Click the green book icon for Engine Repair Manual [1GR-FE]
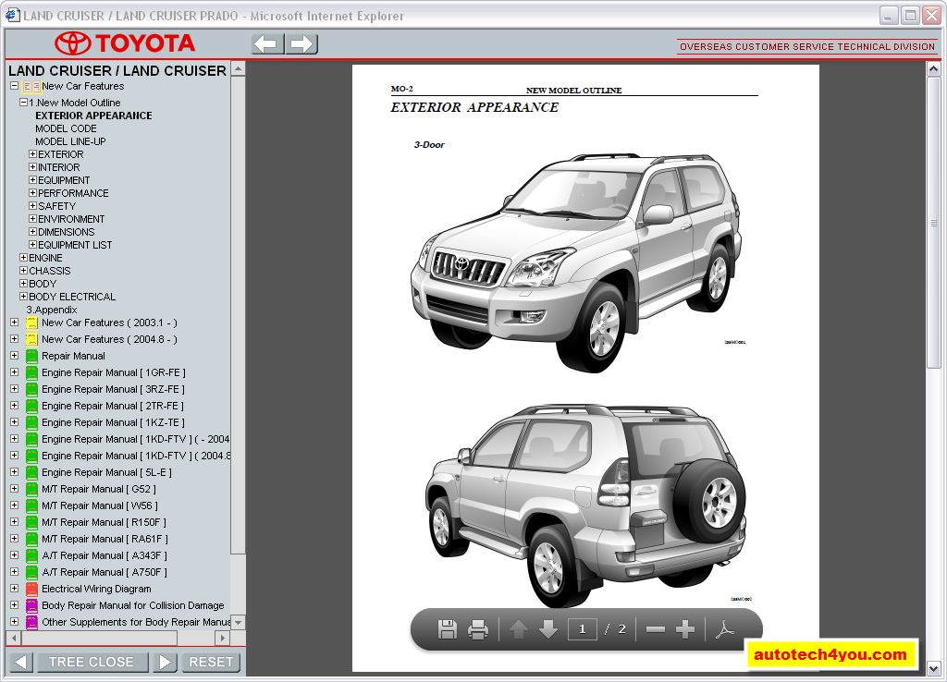 [x=32, y=373]
